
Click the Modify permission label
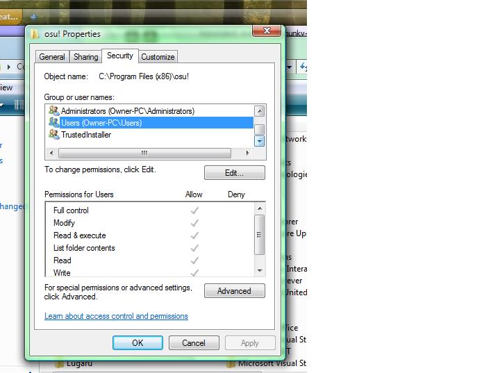pyautogui.click(x=64, y=223)
